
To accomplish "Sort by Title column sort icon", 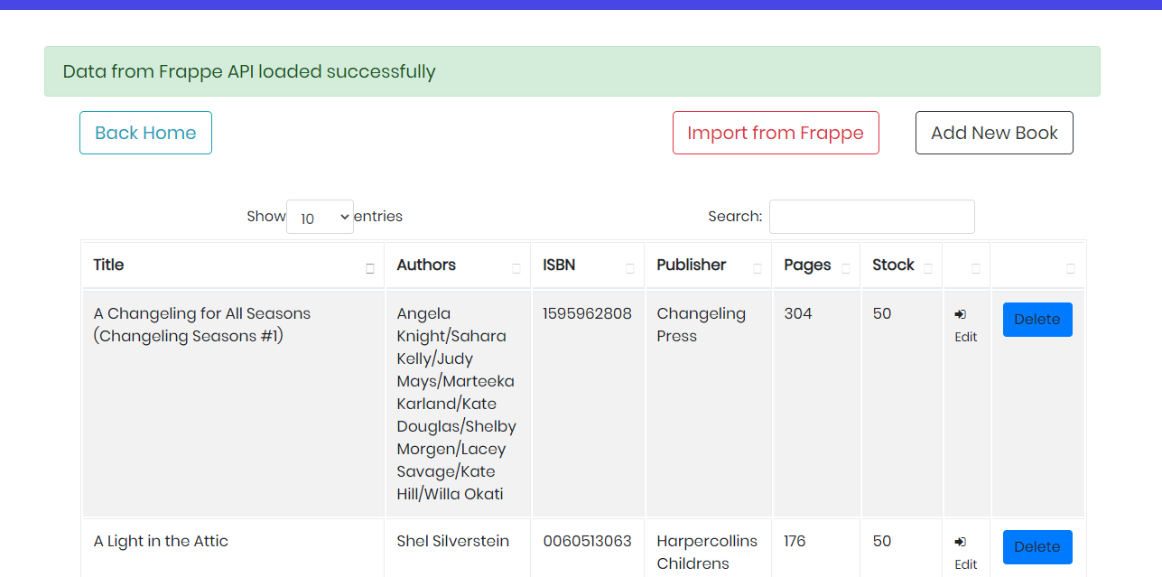I will coord(370,268).
